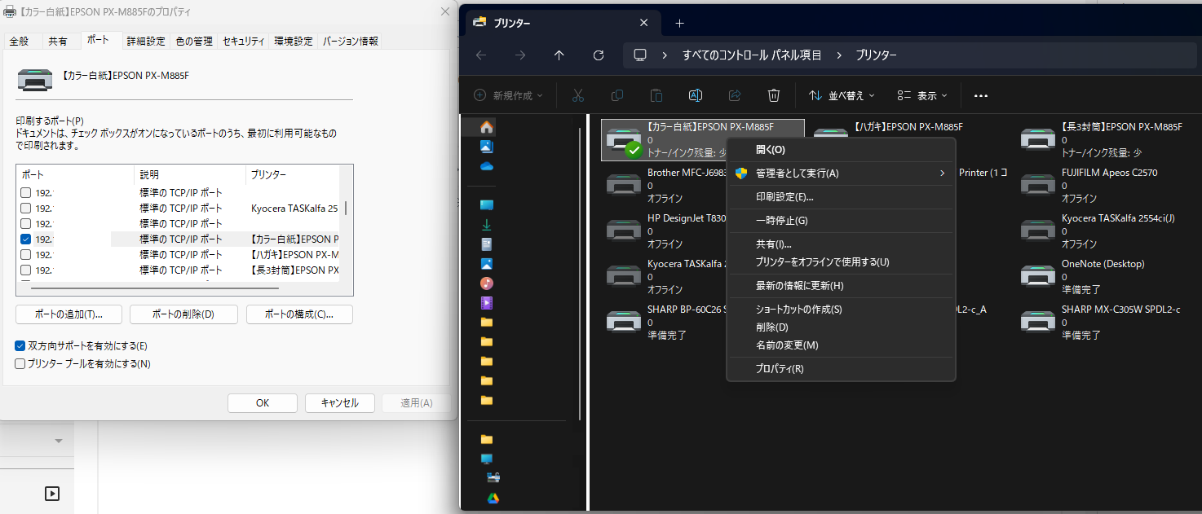Click OK in the properties dialog

click(263, 403)
